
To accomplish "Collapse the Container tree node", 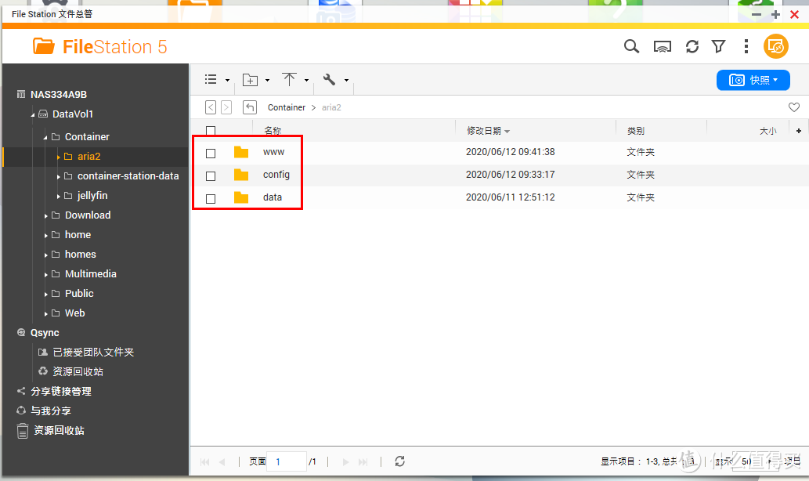I will 45,137.
